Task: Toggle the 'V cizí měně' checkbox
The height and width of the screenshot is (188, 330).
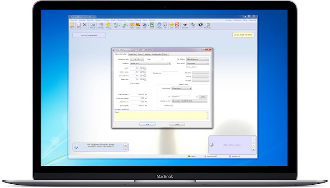Action: (131, 83)
